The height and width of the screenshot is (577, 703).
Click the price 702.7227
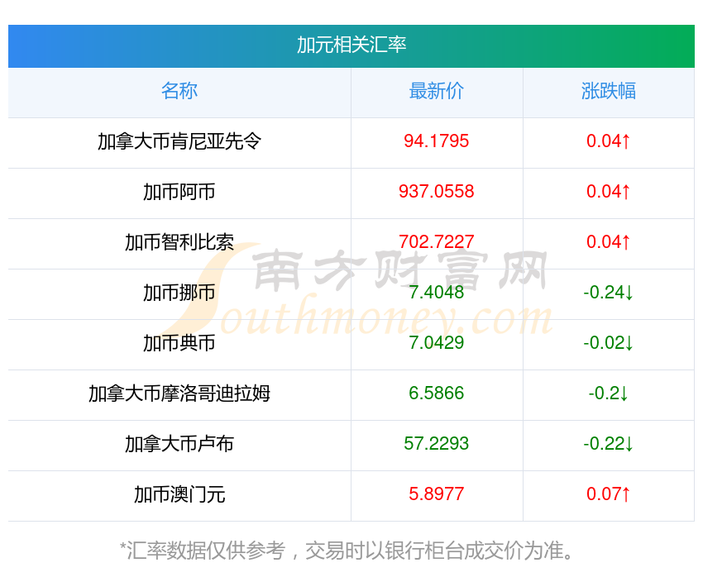pyautogui.click(x=436, y=242)
